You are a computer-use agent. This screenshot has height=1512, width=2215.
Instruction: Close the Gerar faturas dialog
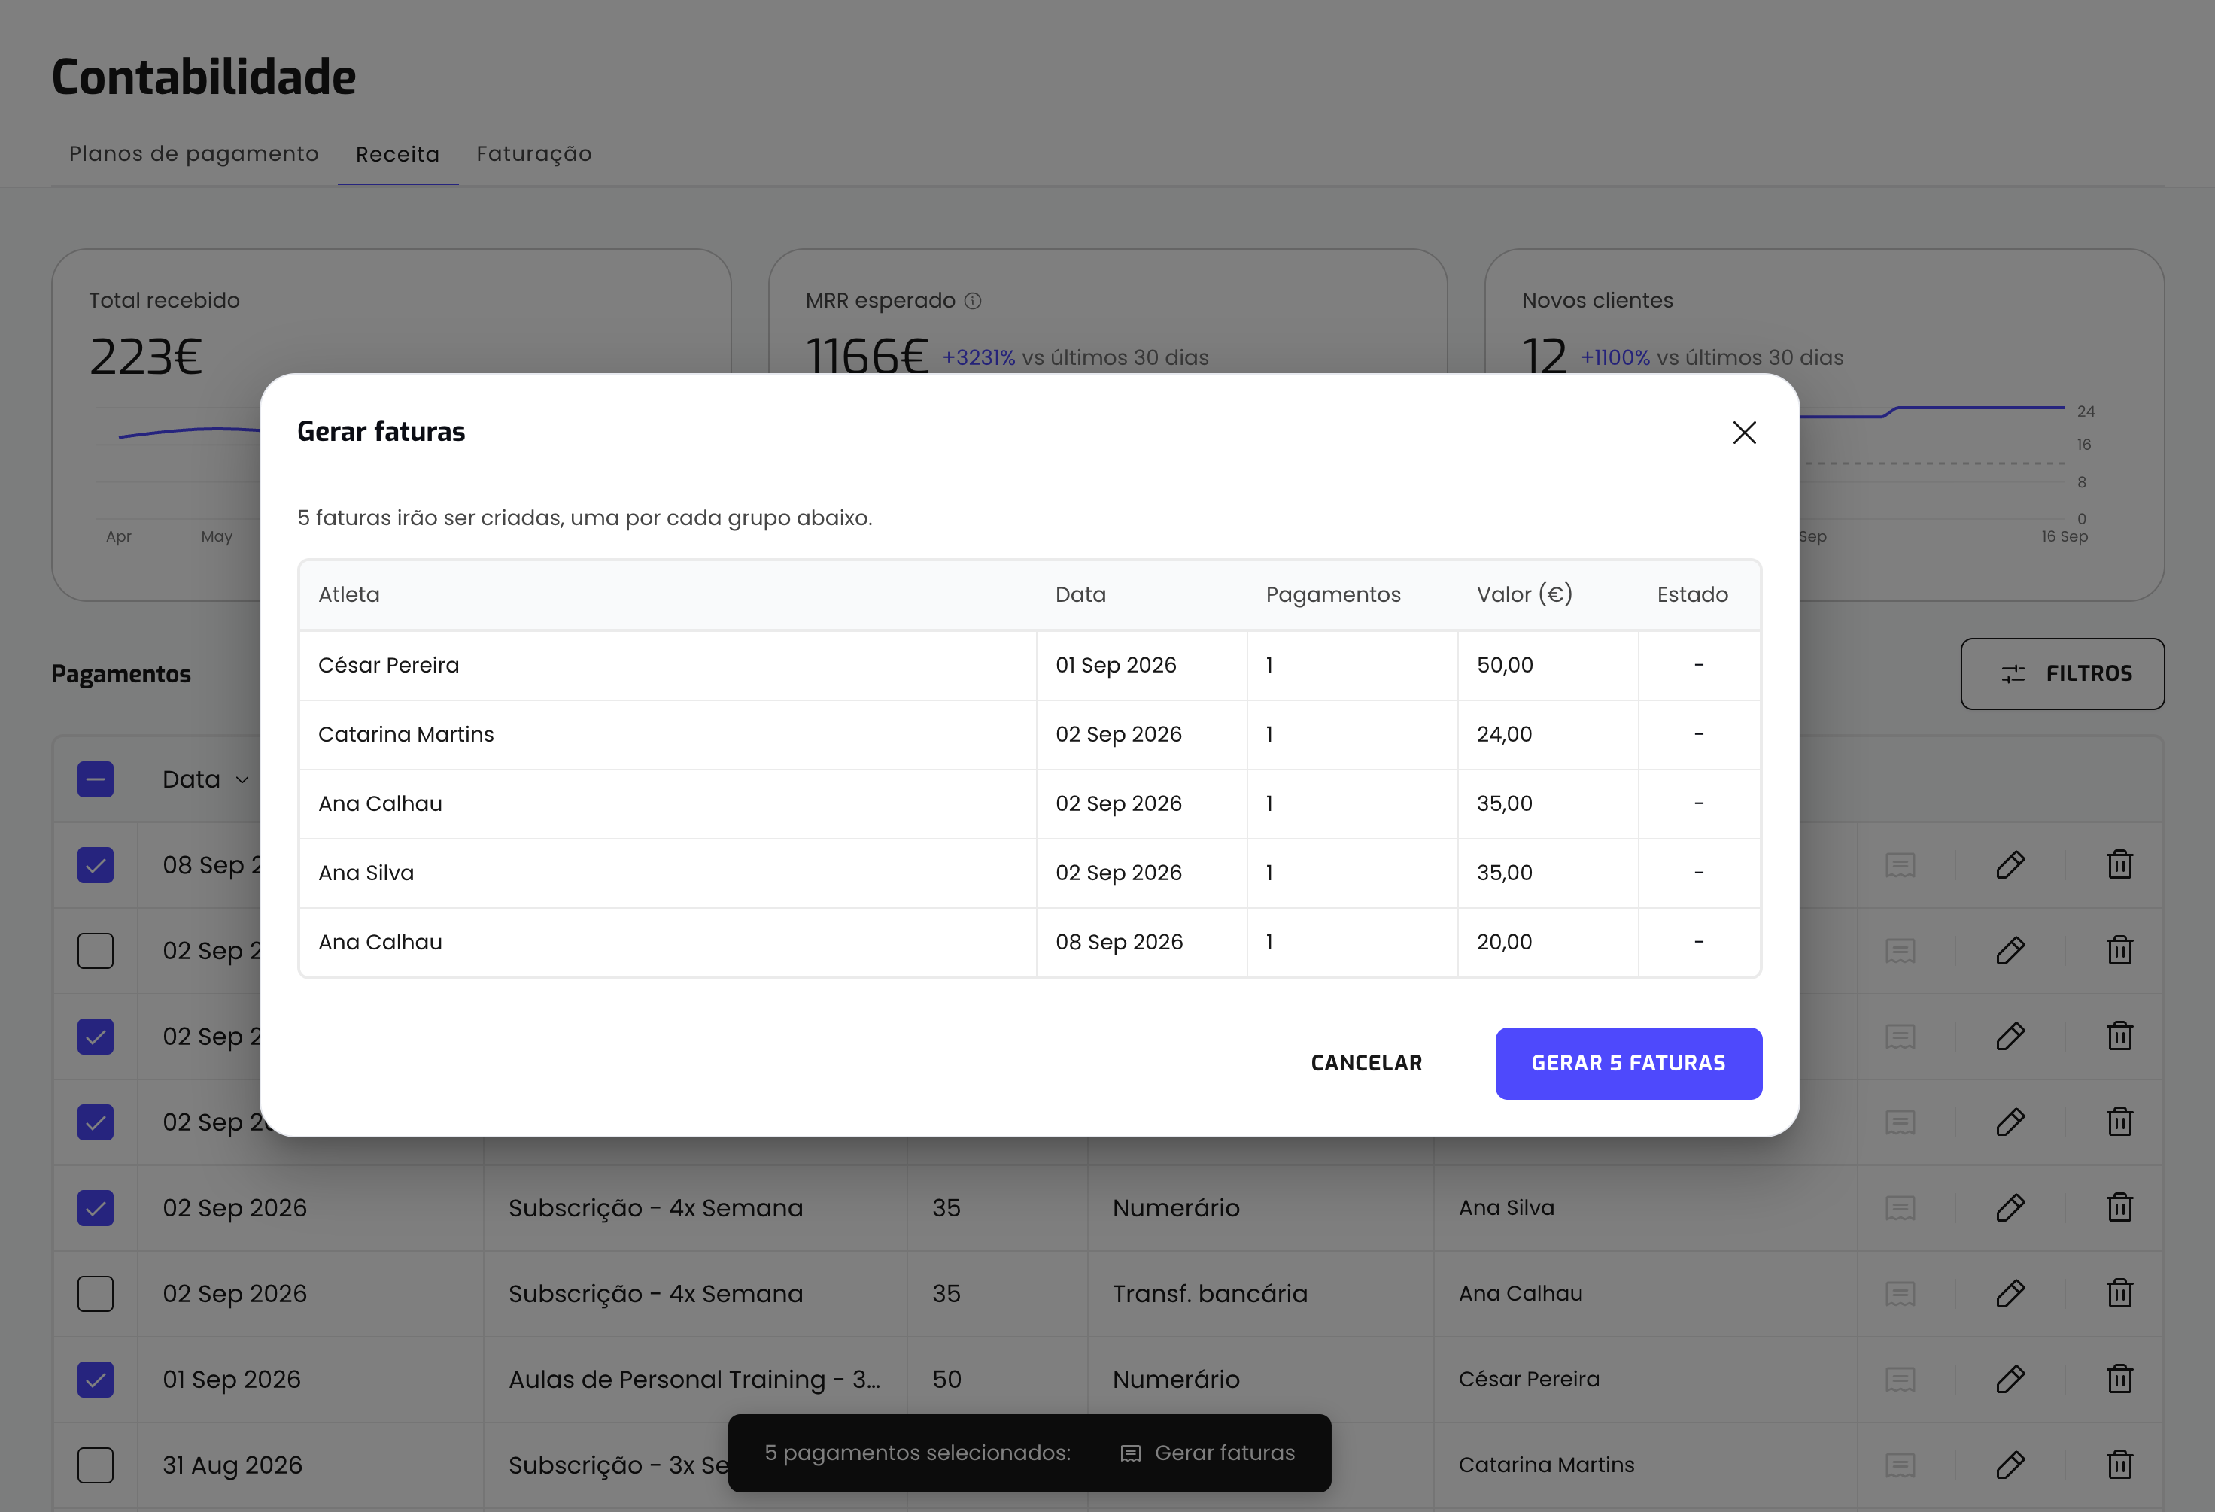pos(1744,433)
